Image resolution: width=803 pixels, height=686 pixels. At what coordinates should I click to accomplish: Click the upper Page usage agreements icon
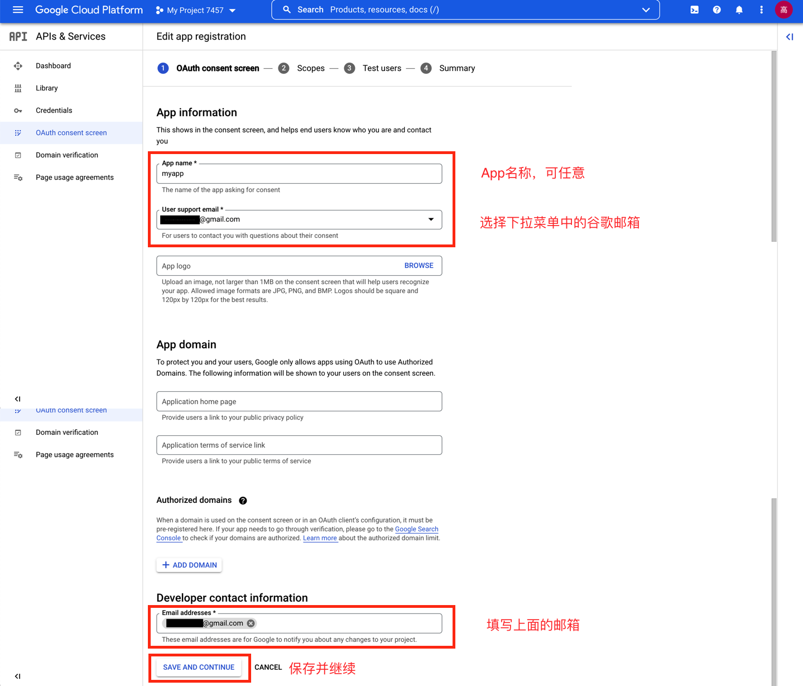18,178
